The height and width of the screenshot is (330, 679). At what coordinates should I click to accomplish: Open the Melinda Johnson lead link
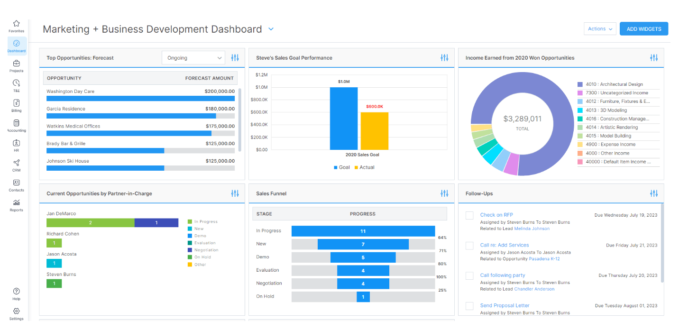(532, 229)
